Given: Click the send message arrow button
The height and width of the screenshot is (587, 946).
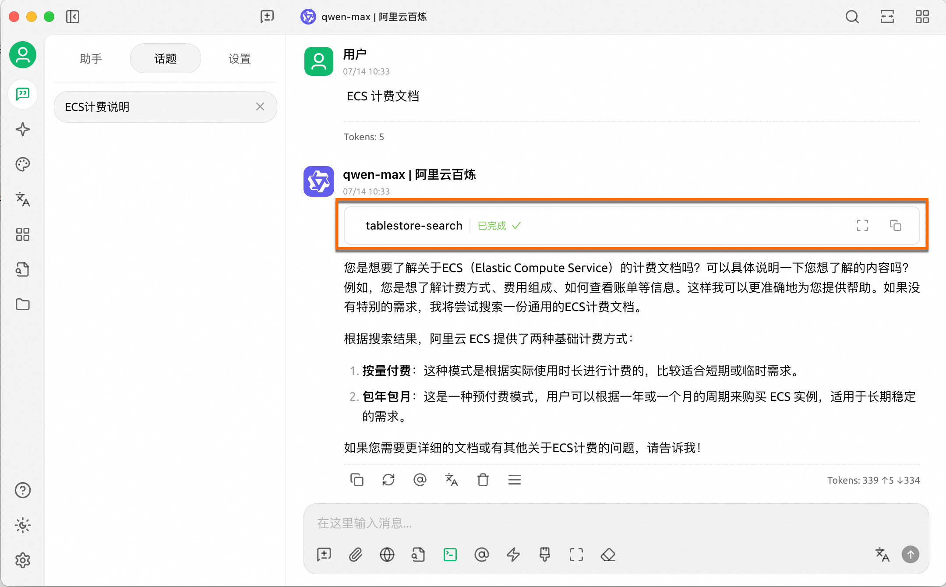Looking at the screenshot, I should click(x=910, y=555).
